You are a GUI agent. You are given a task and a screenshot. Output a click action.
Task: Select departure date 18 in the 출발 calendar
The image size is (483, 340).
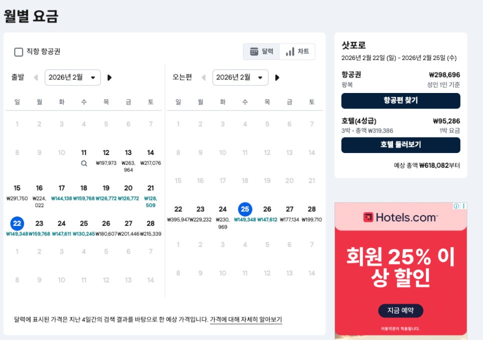tap(84, 193)
